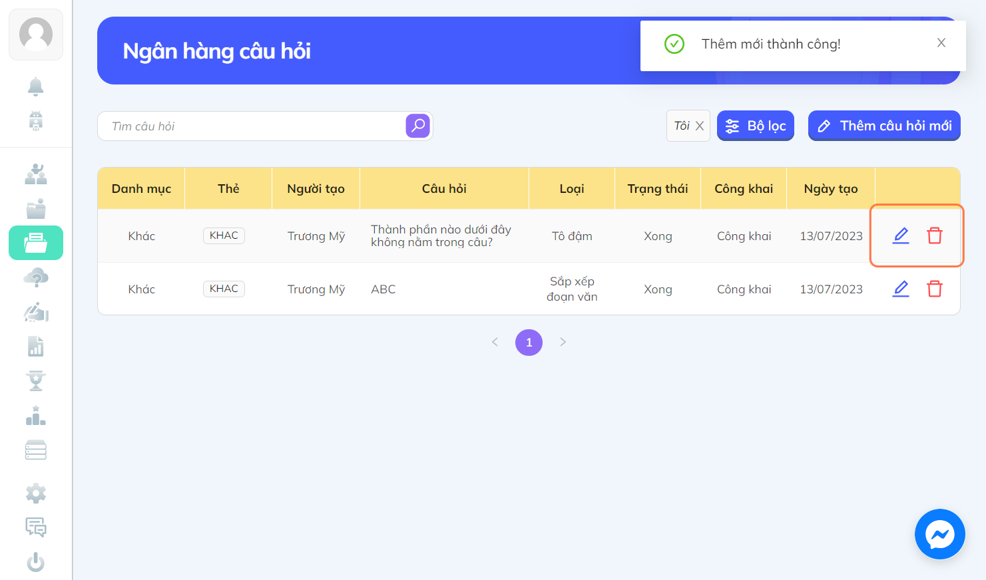This screenshot has height=580, width=986.
Task: Click the 'Công khai' column header
Action: point(744,189)
